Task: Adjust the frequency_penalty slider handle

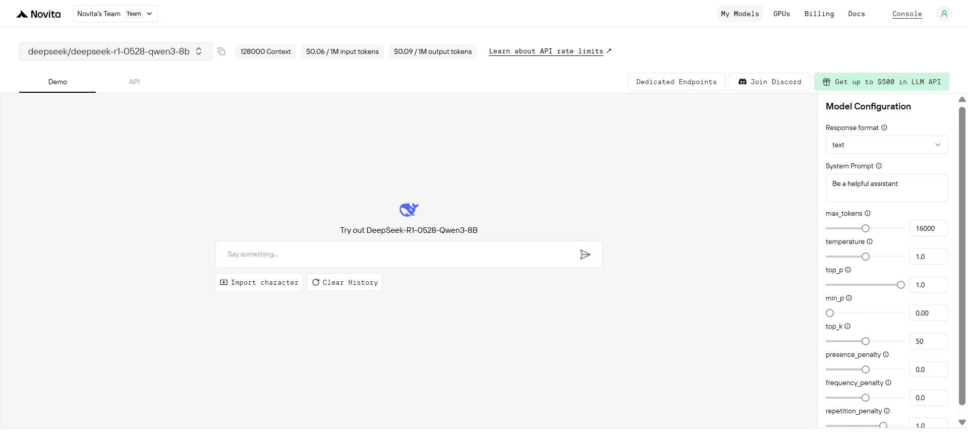Action: pos(866,398)
